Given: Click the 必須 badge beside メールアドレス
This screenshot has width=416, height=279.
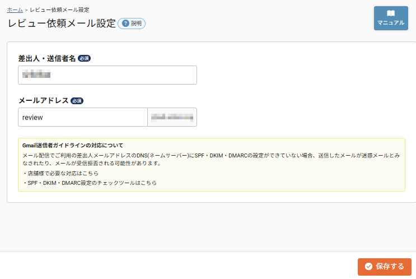Looking at the screenshot, I should [77, 101].
